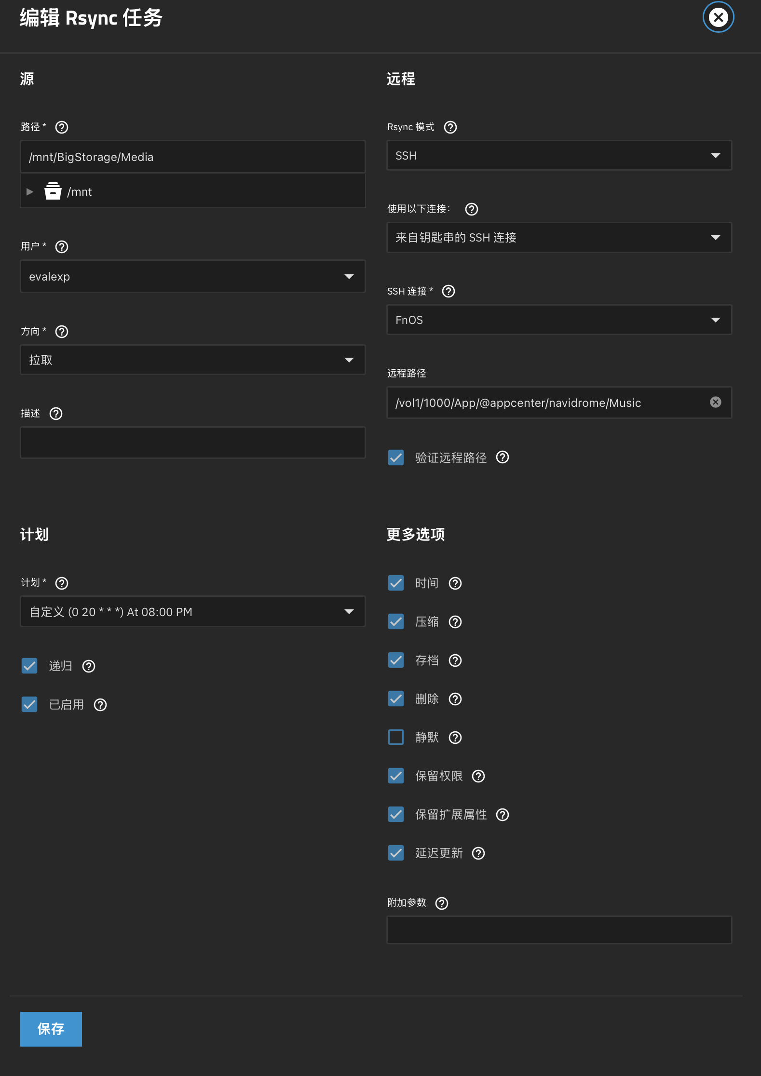Open help tooltip for 方向 field

[62, 332]
